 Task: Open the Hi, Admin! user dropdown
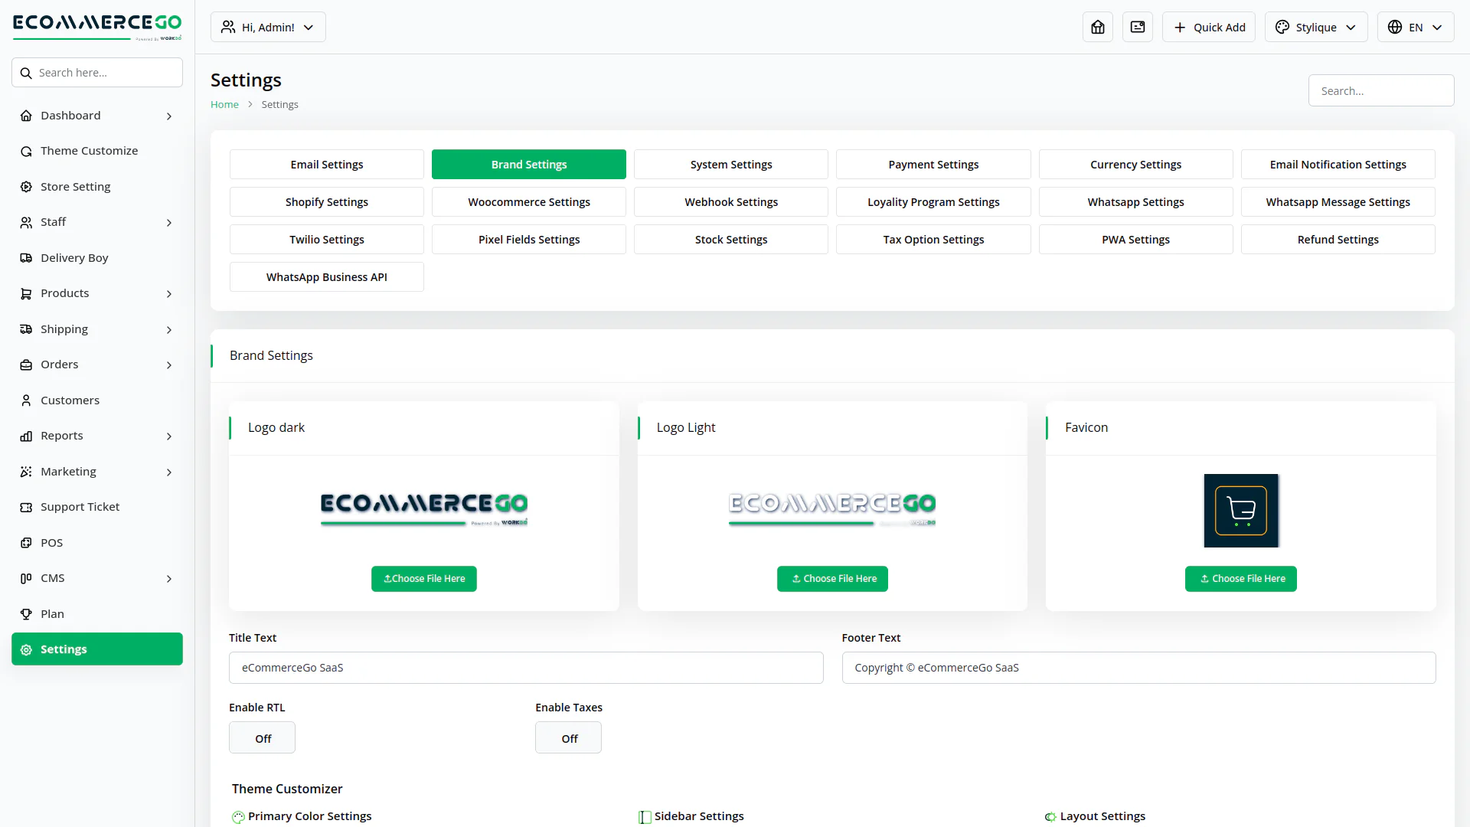pos(268,28)
